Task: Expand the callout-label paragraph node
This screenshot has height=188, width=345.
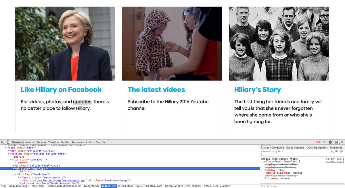Action: 14,166
